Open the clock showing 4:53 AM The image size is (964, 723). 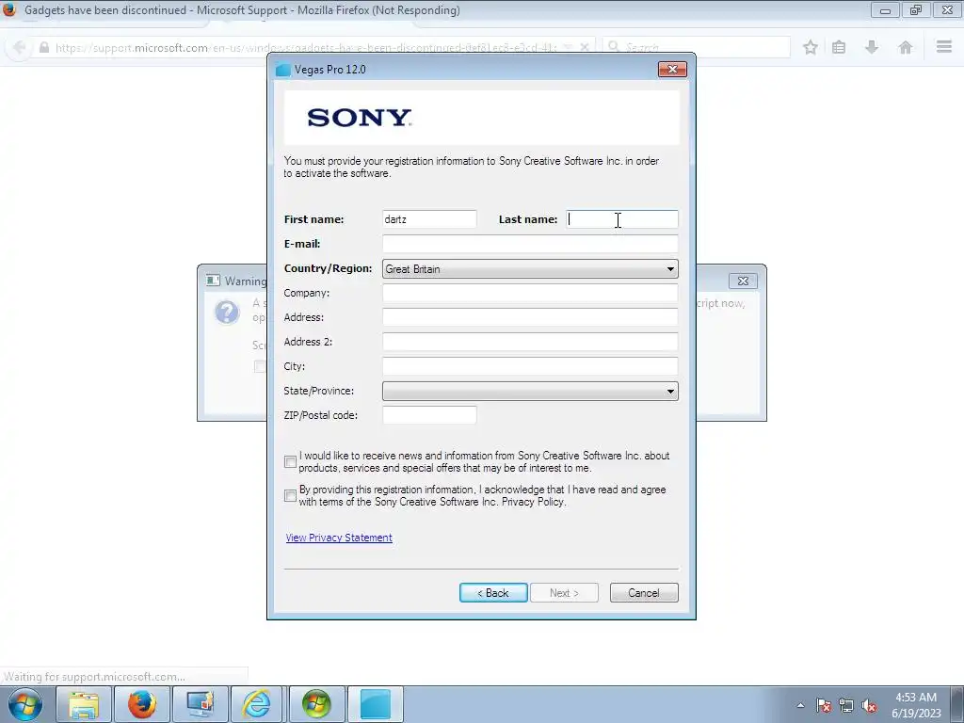(x=916, y=705)
